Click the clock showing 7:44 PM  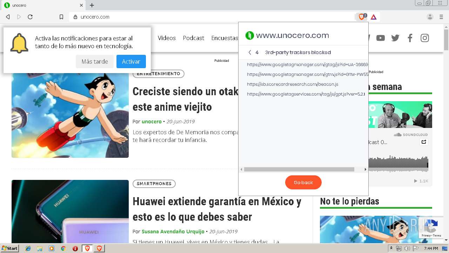point(431,248)
